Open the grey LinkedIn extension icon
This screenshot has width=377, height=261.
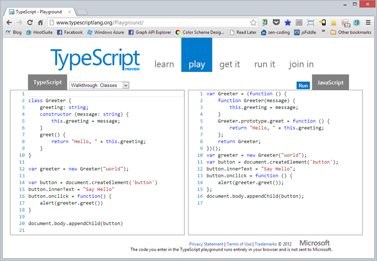pos(299,22)
